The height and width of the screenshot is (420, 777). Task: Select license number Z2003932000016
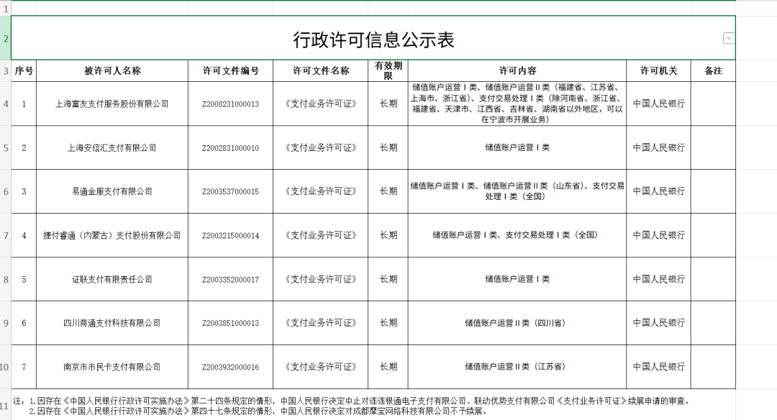pyautogui.click(x=230, y=367)
